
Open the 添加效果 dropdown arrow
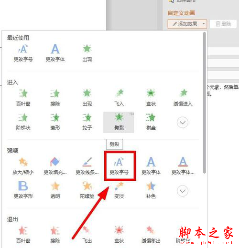pyautogui.click(x=204, y=24)
